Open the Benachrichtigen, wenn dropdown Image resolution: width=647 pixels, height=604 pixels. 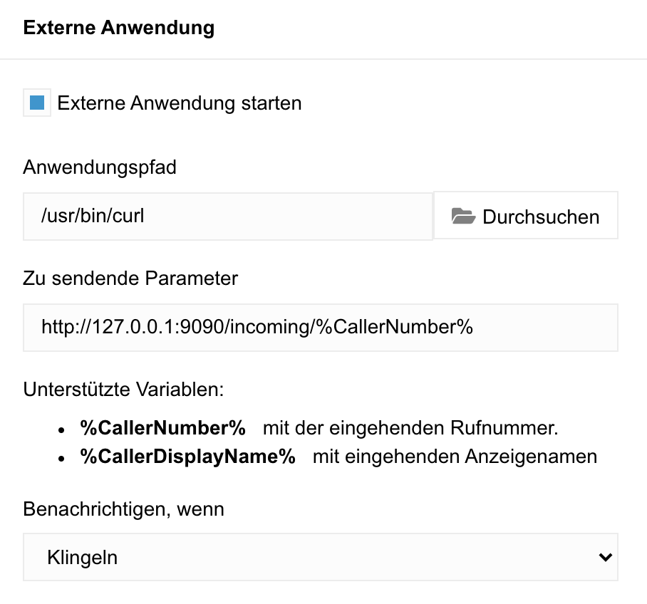[x=321, y=557]
